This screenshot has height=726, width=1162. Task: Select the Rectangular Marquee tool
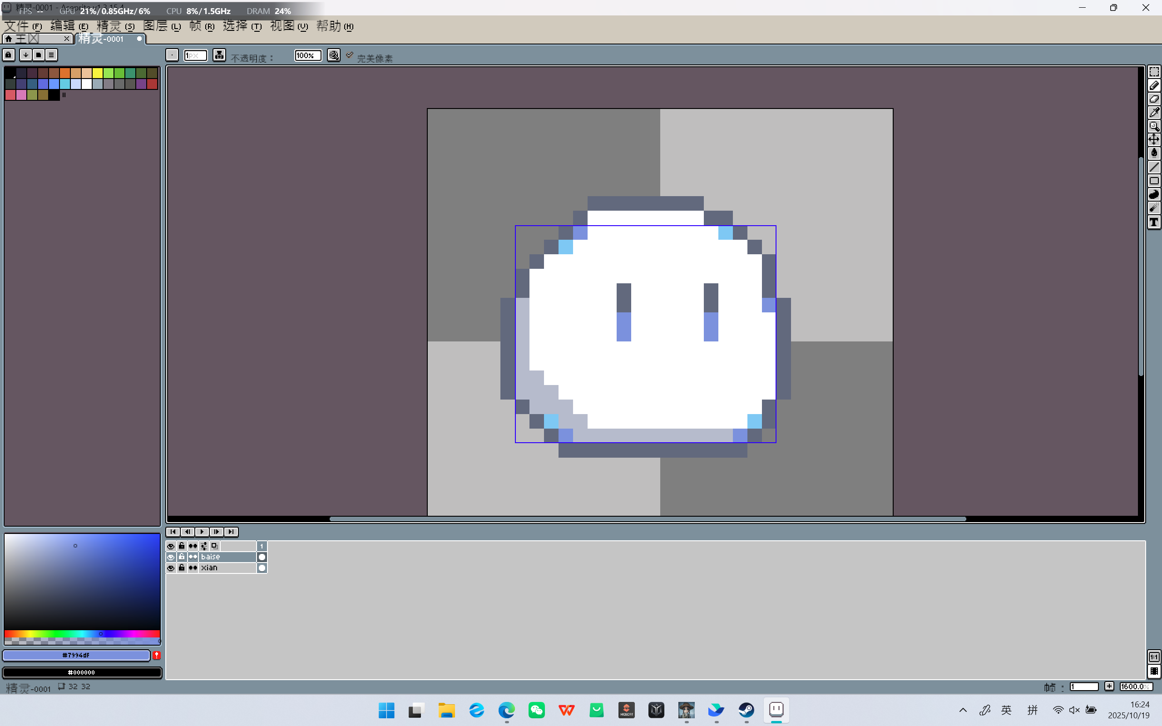[1154, 72]
